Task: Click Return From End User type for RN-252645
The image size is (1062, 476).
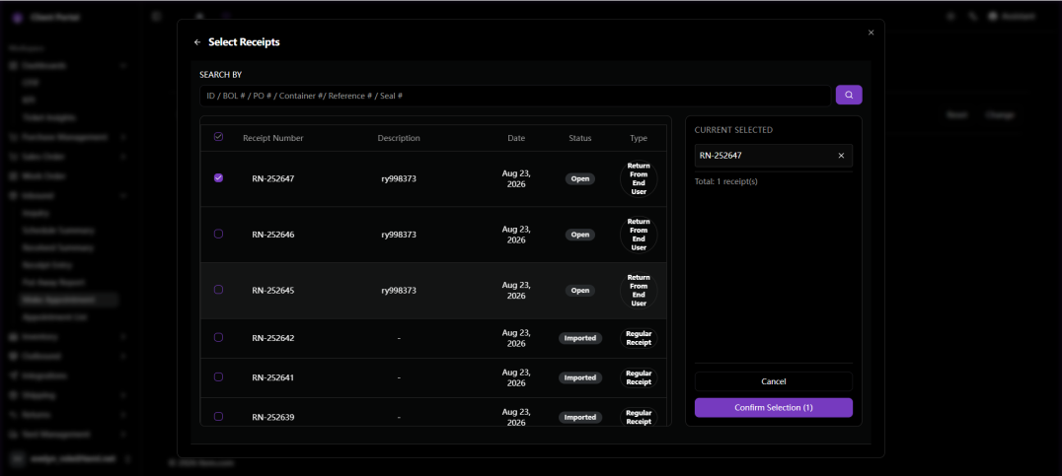Action: (x=639, y=290)
